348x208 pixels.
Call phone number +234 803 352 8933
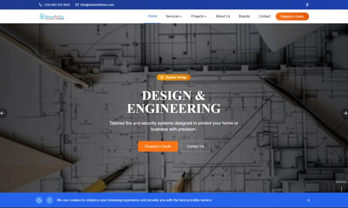[57, 5]
